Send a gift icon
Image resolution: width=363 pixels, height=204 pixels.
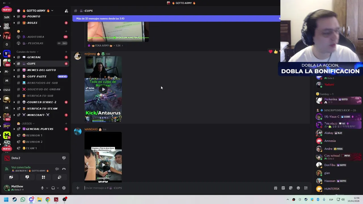tap(275, 188)
